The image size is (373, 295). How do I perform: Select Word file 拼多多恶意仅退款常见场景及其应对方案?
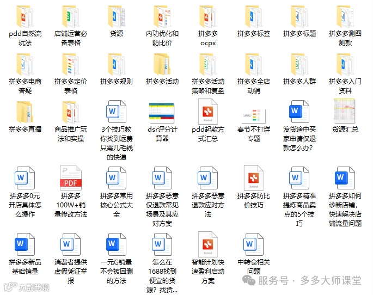pos(162,178)
